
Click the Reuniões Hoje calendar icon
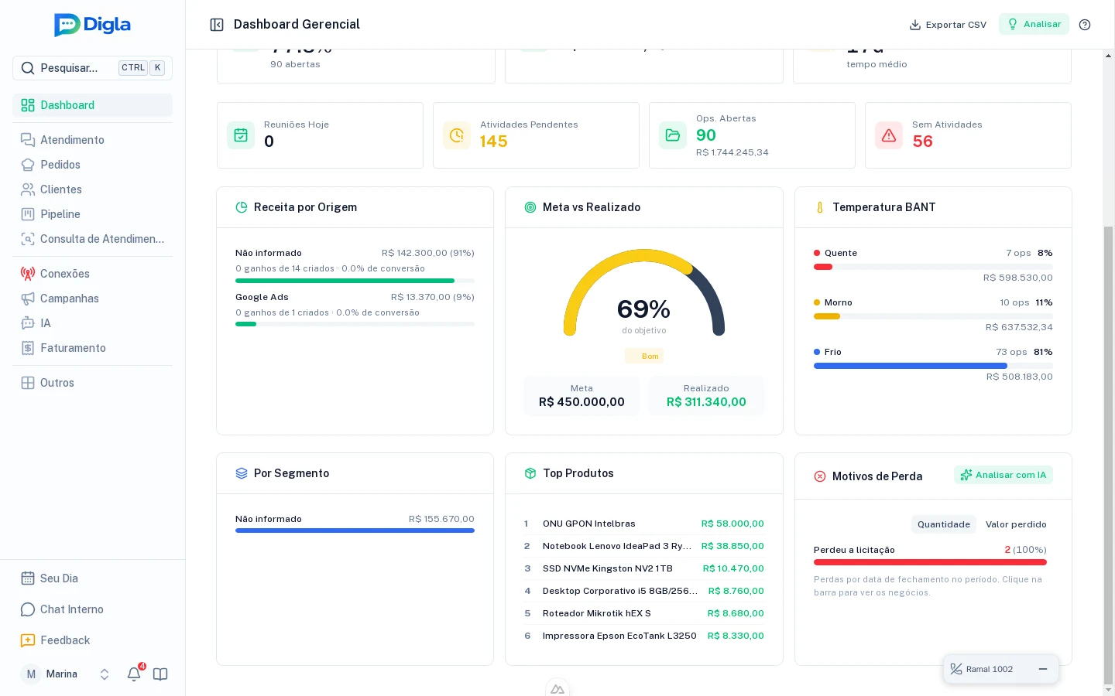[x=241, y=135]
